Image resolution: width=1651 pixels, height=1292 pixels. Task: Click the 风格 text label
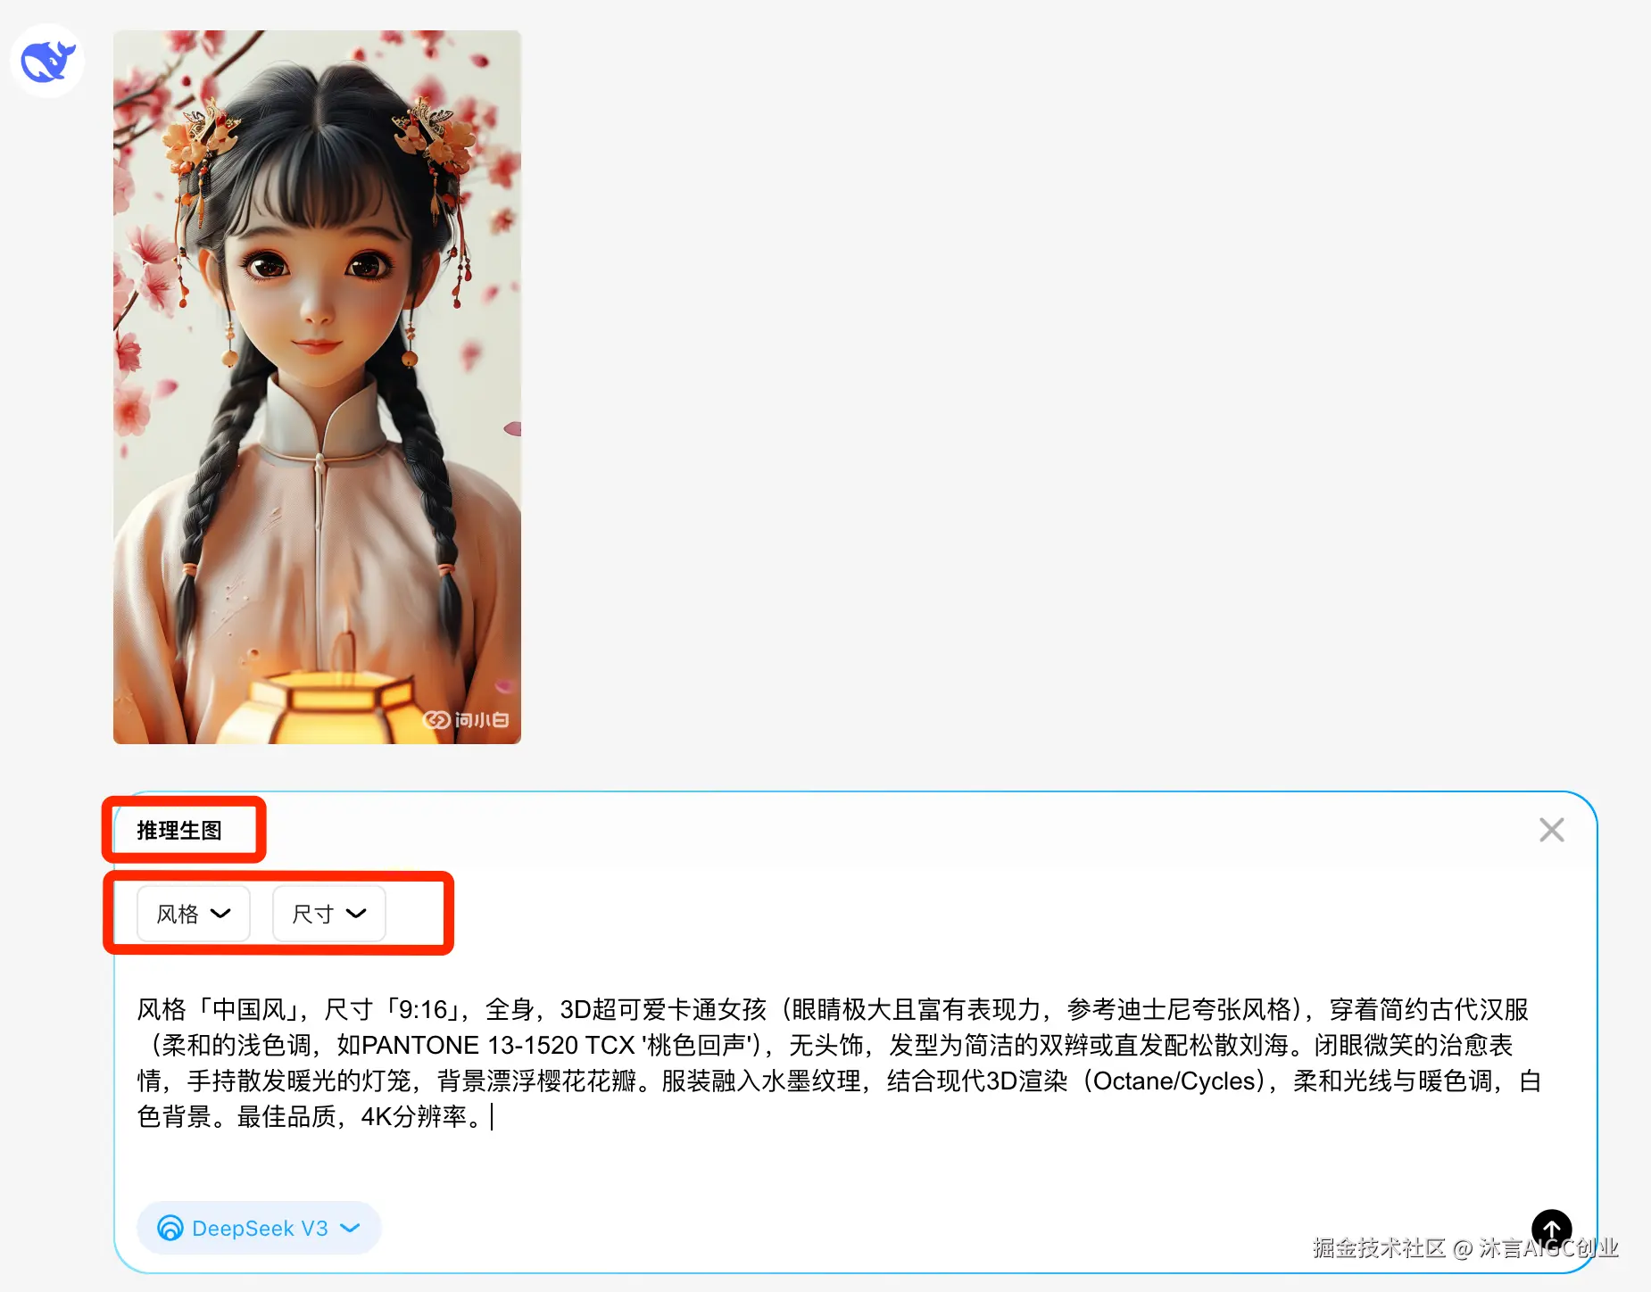coord(178,914)
